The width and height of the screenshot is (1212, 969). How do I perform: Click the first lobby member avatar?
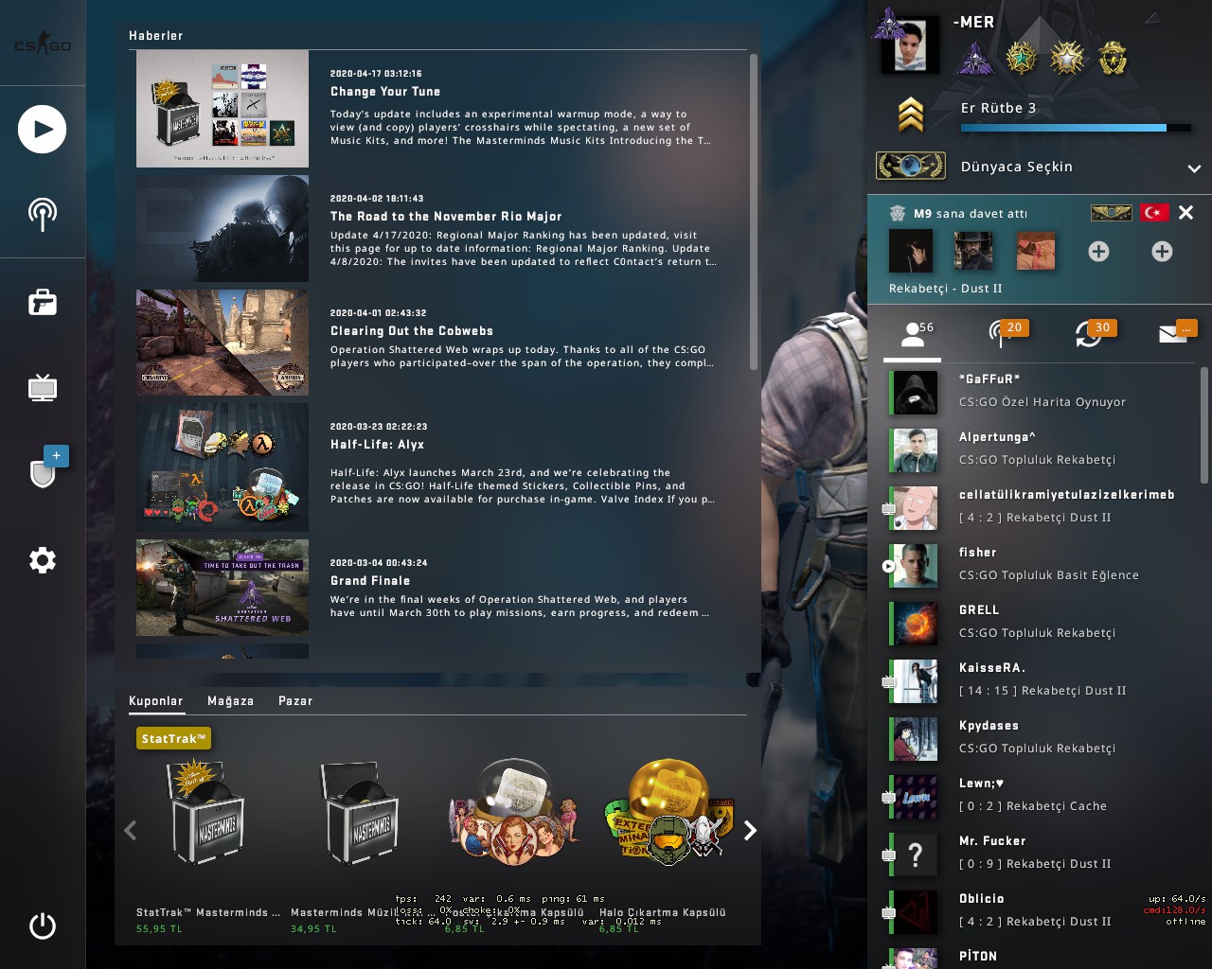911,251
